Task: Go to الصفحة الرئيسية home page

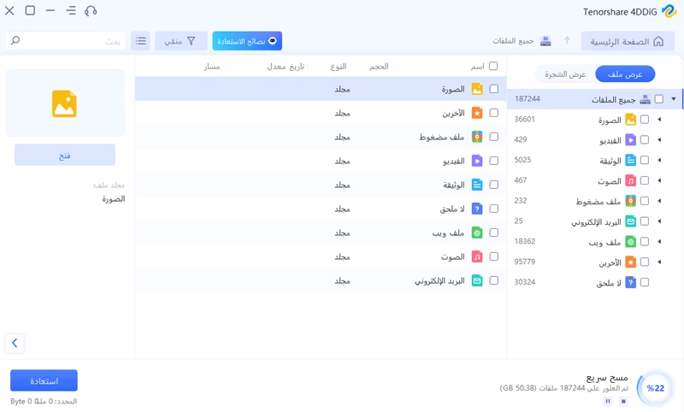Action: (x=628, y=41)
